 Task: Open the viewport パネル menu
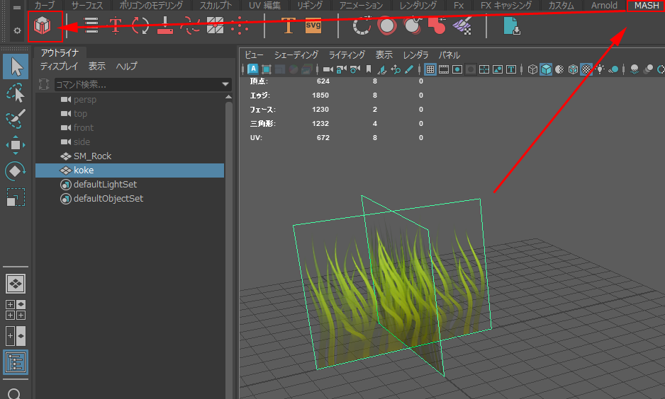(449, 55)
